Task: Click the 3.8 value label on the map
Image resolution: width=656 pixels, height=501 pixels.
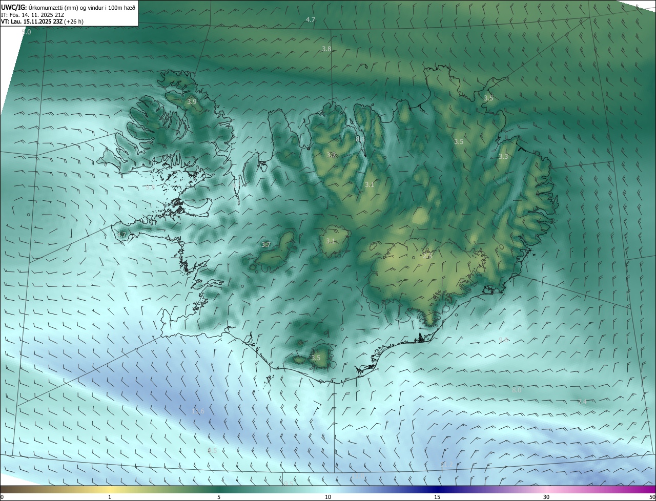Action: [x=326, y=49]
